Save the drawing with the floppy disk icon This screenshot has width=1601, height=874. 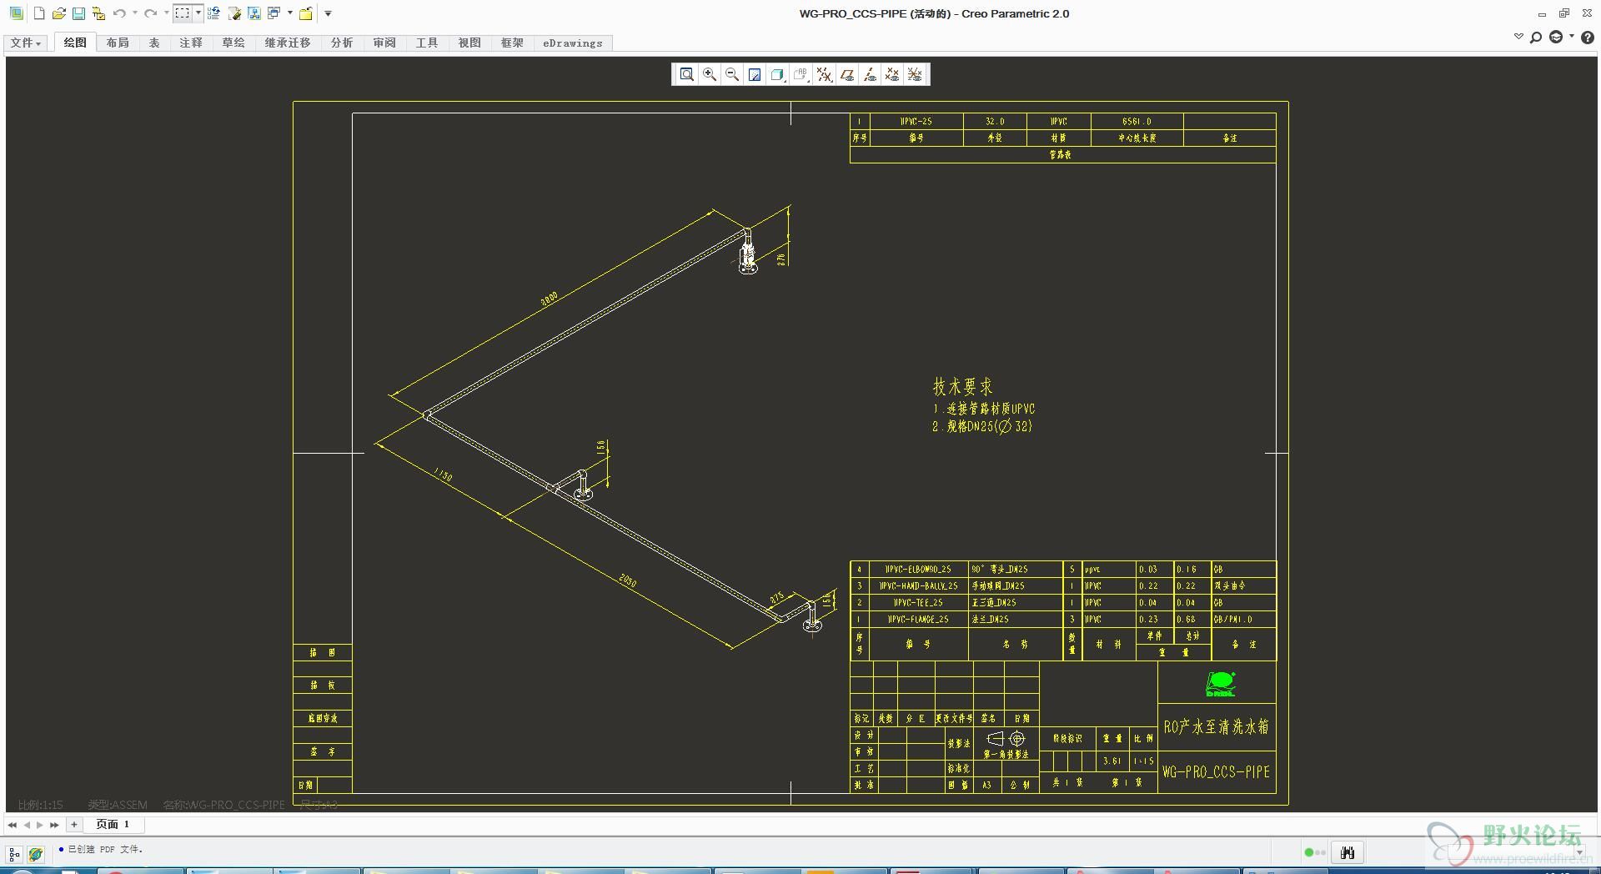[x=78, y=13]
